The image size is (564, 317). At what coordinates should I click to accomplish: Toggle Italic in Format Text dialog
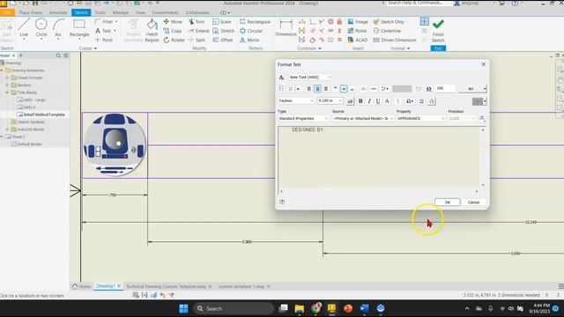[369, 101]
